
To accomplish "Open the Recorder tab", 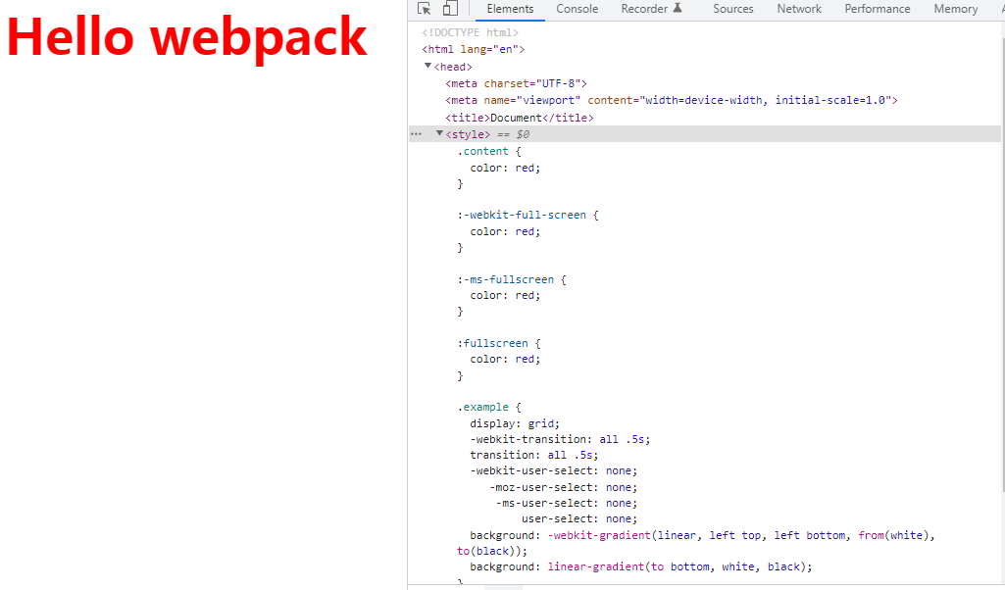I will [x=644, y=9].
